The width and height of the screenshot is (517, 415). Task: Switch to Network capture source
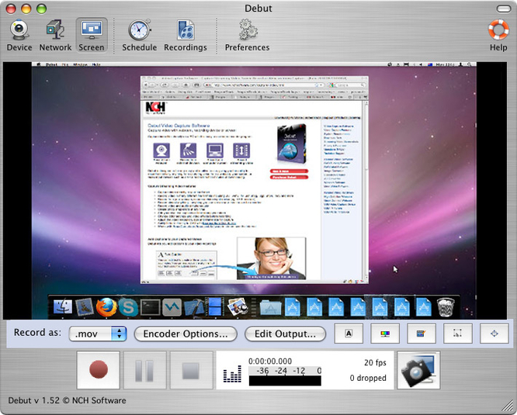(55, 35)
